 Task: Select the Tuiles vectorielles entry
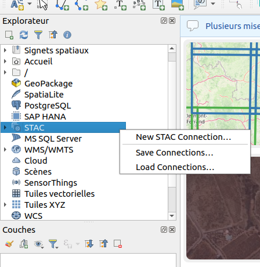pos(59,194)
